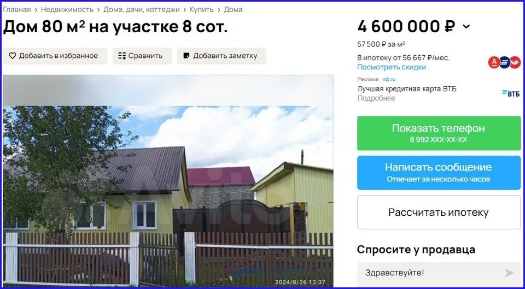The width and height of the screenshot is (525, 289).
Task: Click the red winged bank logo
Action: click(x=515, y=62)
